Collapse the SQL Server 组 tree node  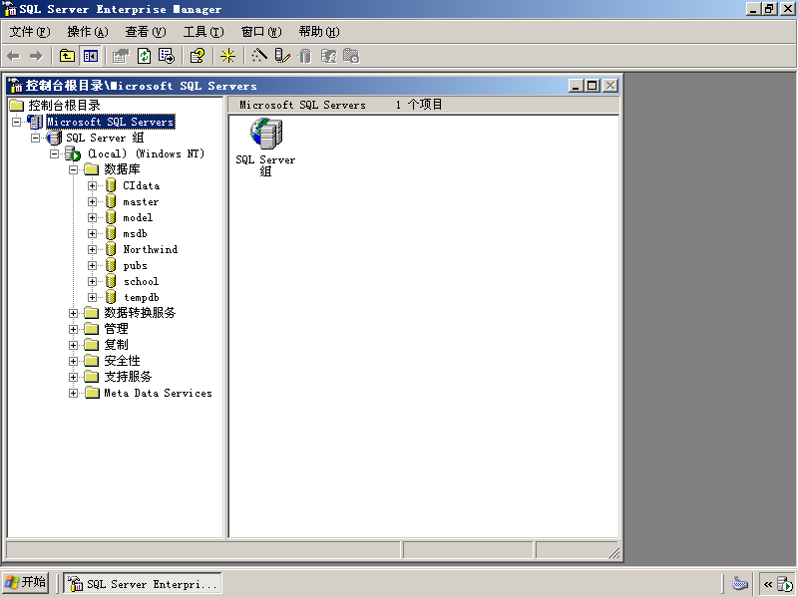pos(35,138)
